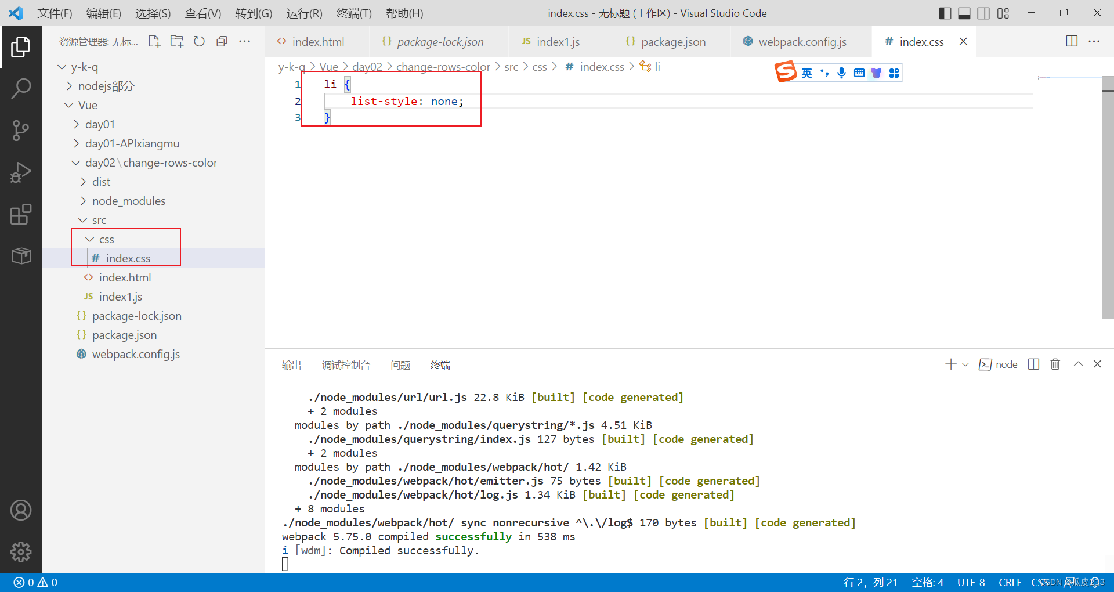Open the Search view in activity bar
Screen dimensions: 1114x592
(21, 89)
